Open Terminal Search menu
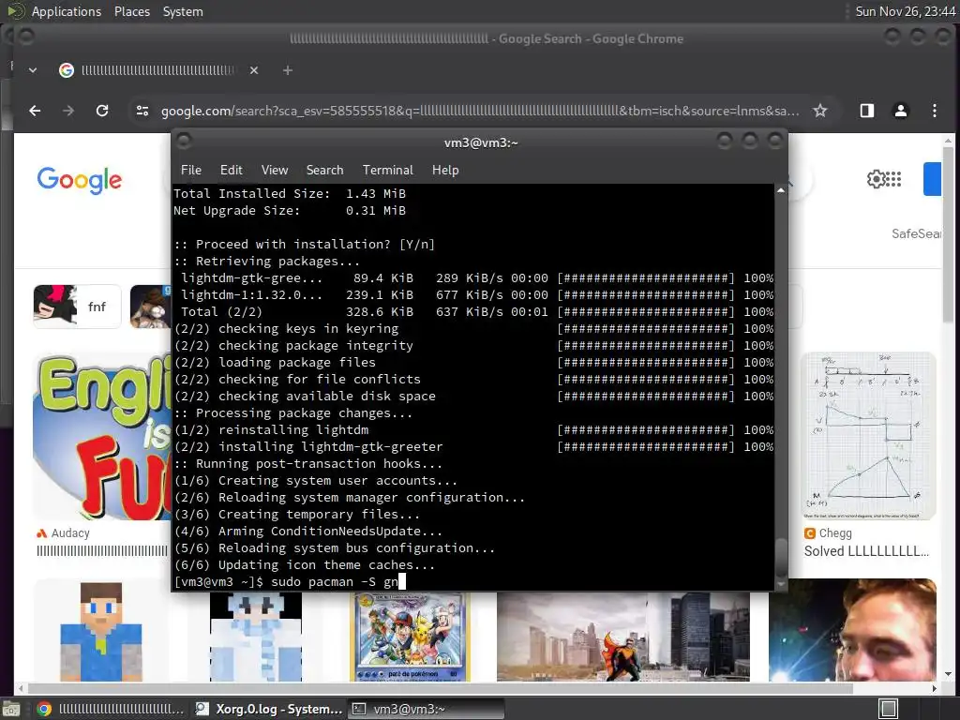Viewport: 960px width, 720px height. click(x=324, y=171)
